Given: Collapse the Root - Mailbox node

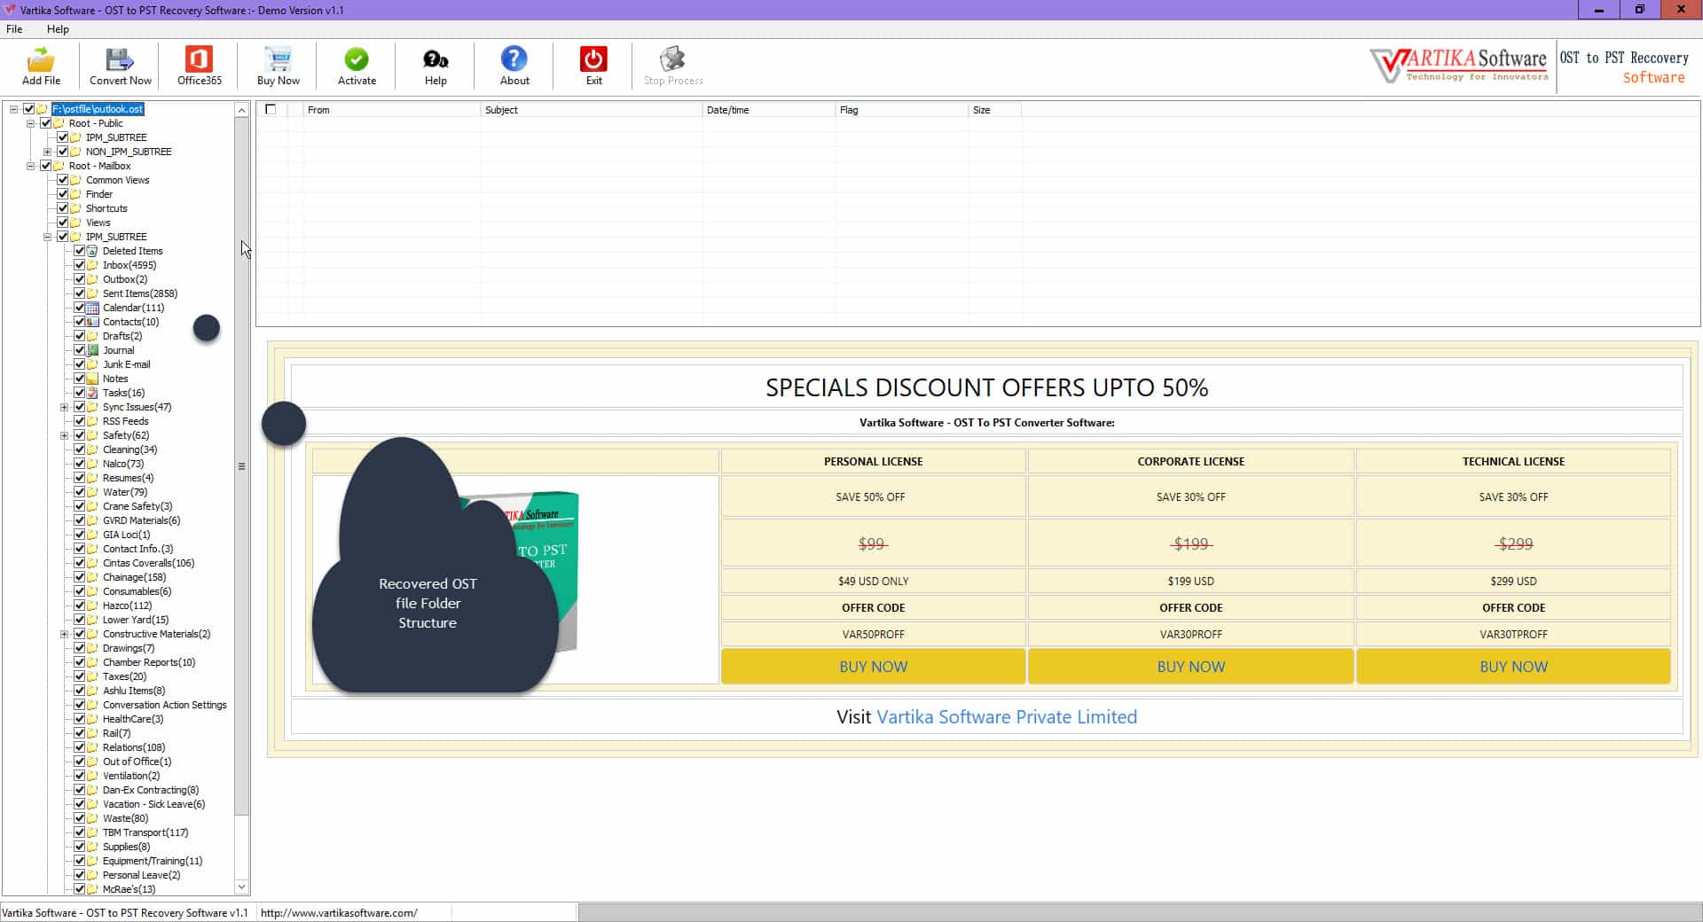Looking at the screenshot, I should (30, 166).
